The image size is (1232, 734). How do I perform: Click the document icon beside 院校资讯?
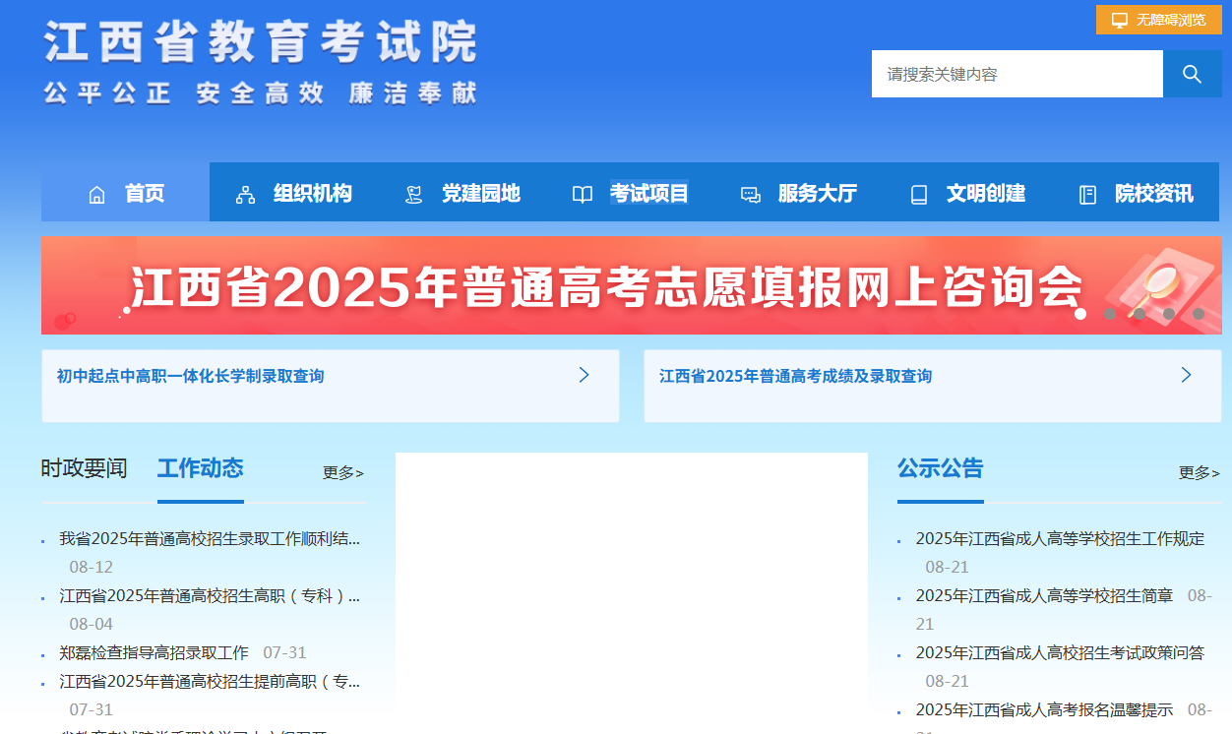pyautogui.click(x=1086, y=194)
